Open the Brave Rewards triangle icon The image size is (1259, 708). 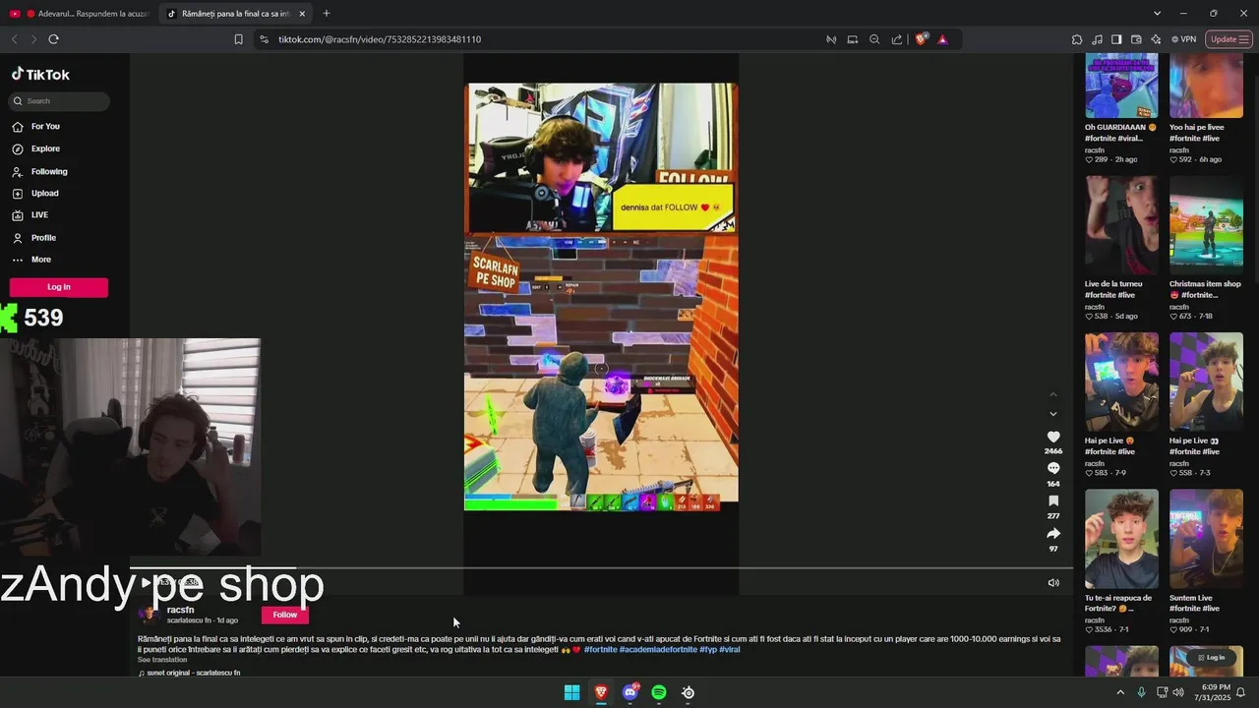942,39
